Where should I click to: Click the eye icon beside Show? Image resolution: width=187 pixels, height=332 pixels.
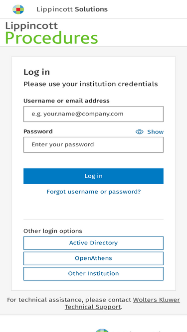coord(139,132)
